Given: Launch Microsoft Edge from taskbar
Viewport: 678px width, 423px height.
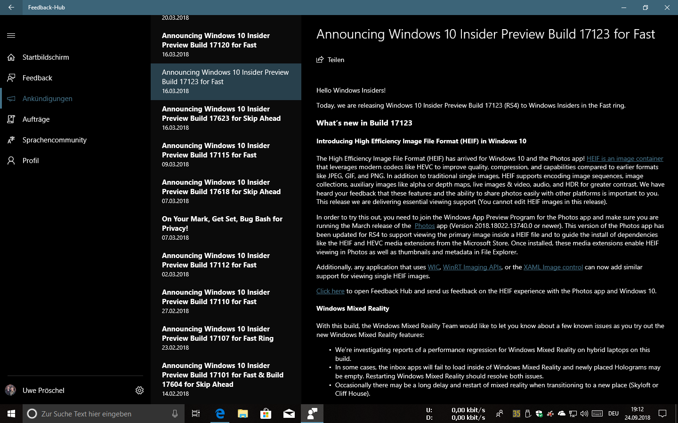Looking at the screenshot, I should [x=220, y=414].
